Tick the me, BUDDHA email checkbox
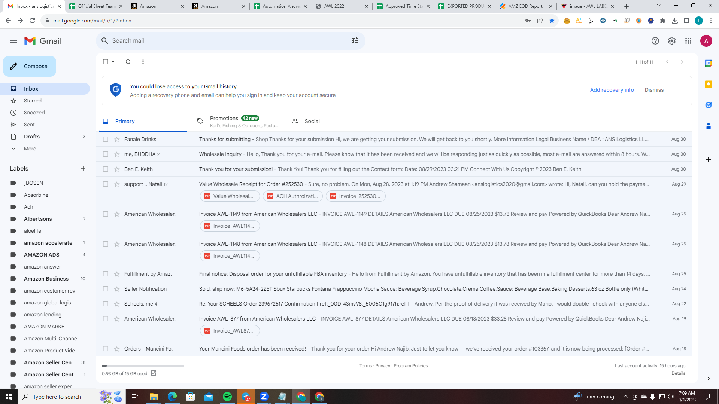Screen dimensions: 719x404 click(106, 154)
